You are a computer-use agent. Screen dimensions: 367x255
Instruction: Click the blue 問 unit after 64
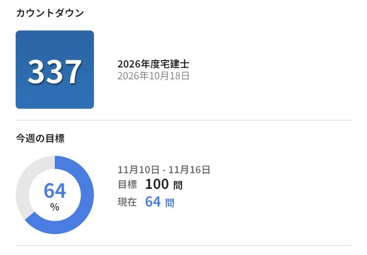(x=169, y=202)
